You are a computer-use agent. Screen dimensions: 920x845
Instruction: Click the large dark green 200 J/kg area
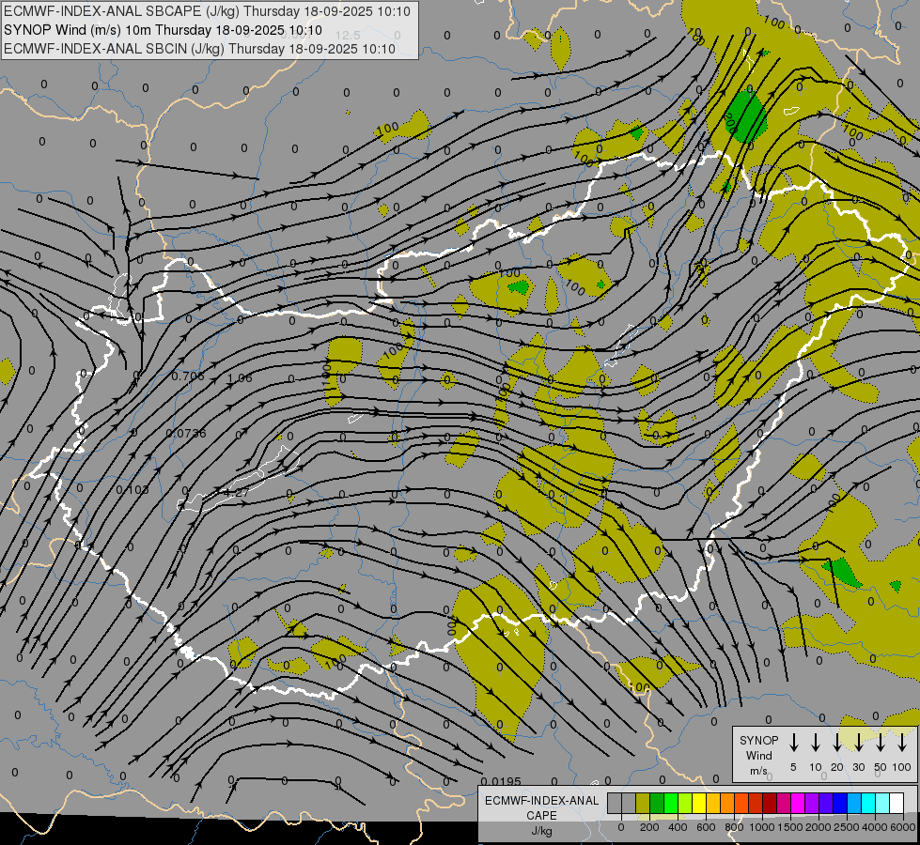746,117
